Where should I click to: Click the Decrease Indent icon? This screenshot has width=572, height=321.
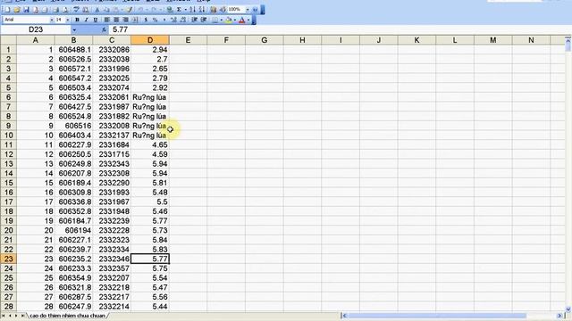[x=194, y=20]
